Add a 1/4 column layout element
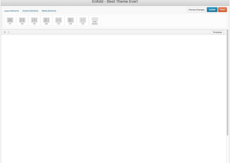Image resolution: width=230 pixels, height=163 pixels. pos(59,20)
